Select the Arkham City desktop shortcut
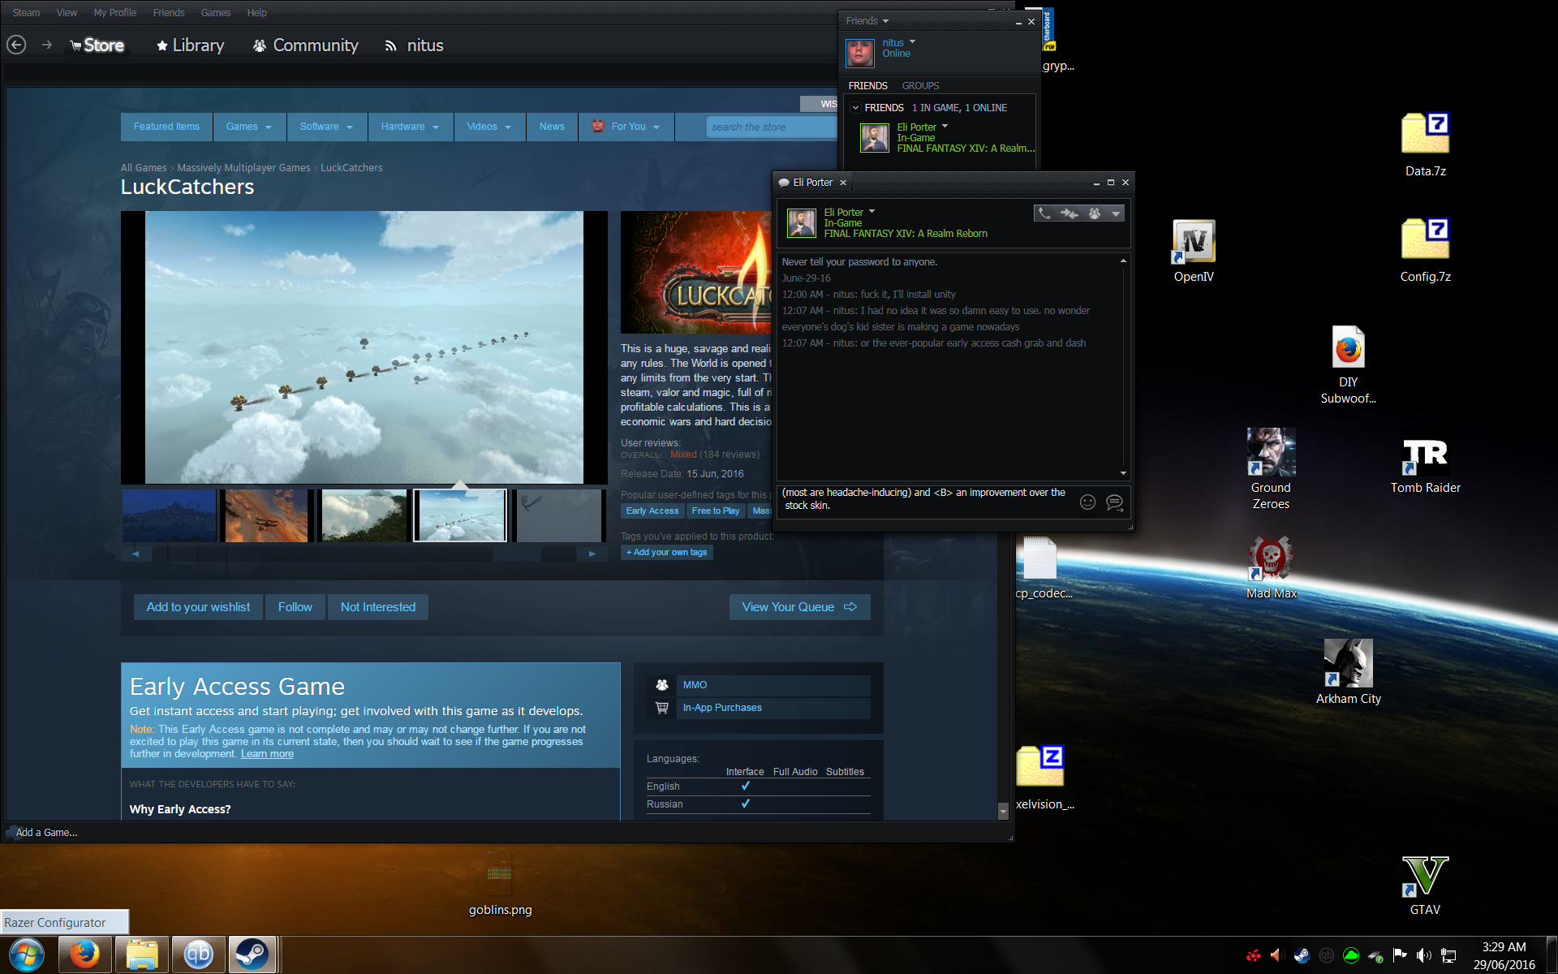This screenshot has height=974, width=1558. pos(1348,672)
